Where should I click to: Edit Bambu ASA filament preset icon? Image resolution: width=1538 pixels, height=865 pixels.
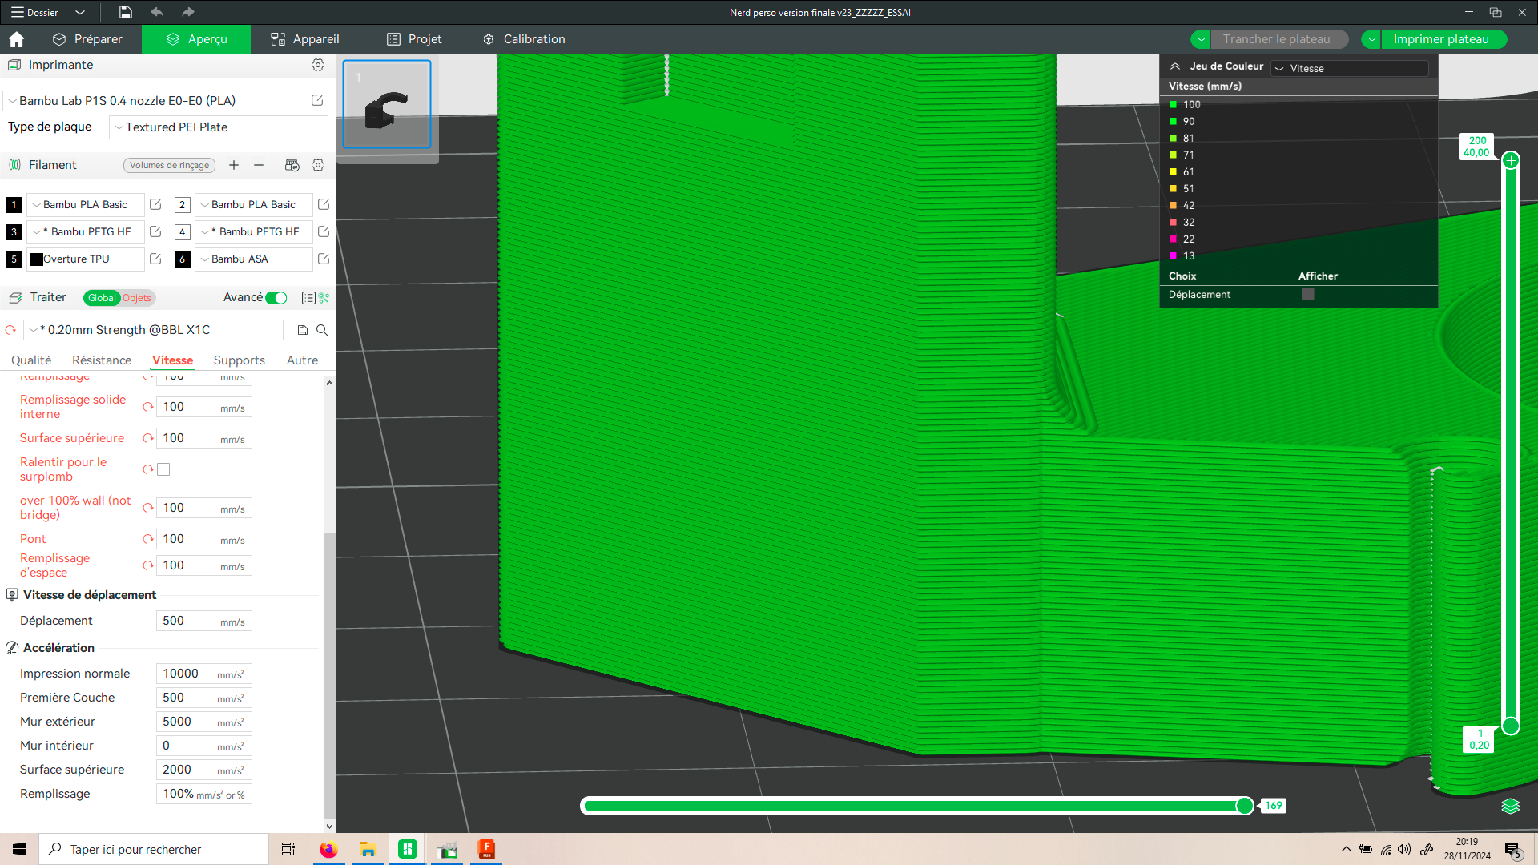point(324,259)
